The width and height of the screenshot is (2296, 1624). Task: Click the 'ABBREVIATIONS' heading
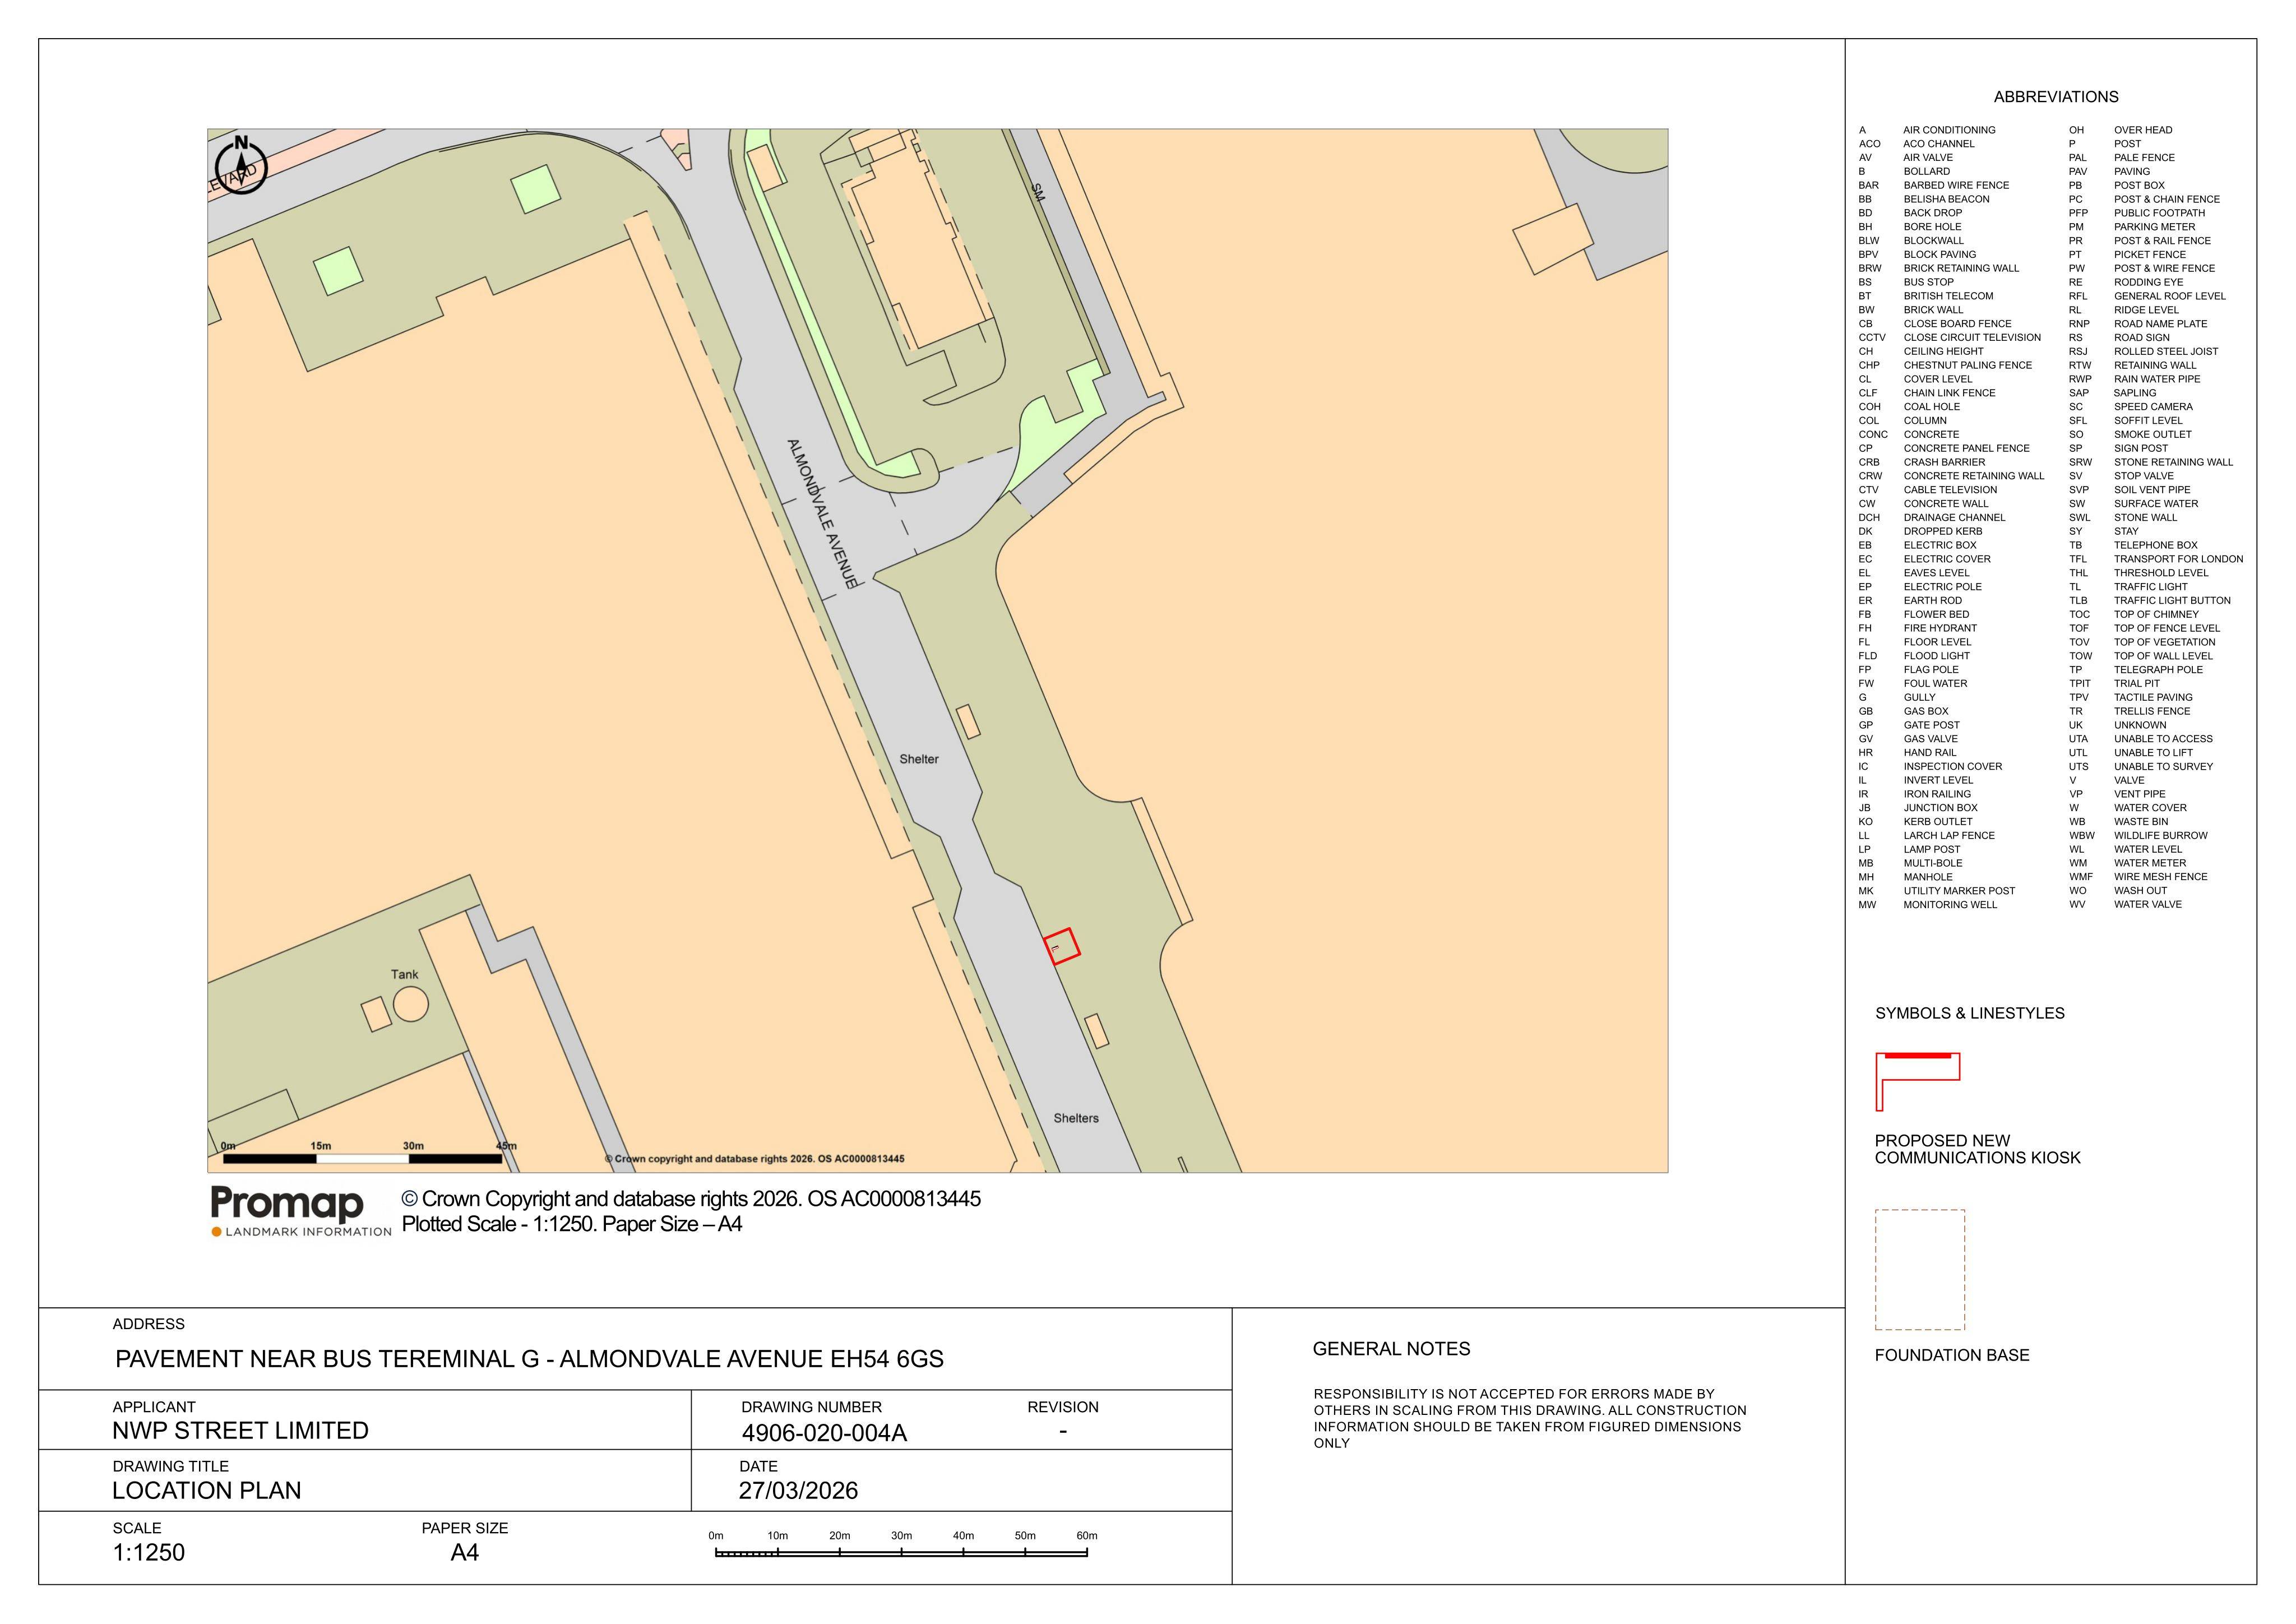point(2056,97)
